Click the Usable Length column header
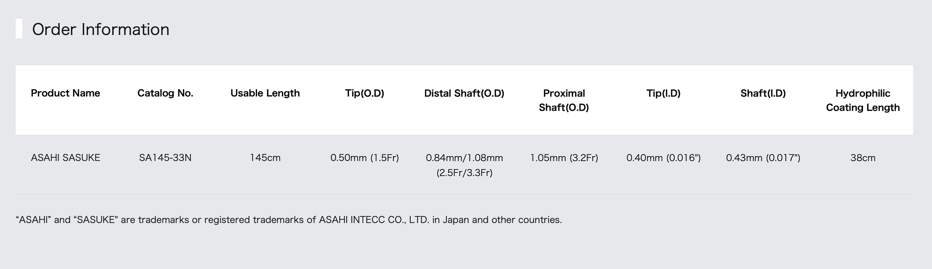This screenshot has width=932, height=269. point(265,93)
